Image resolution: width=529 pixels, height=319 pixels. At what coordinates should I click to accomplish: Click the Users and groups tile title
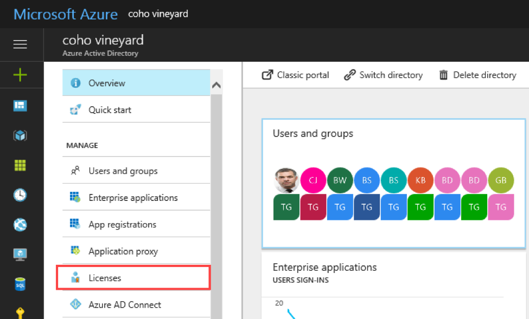click(x=313, y=134)
